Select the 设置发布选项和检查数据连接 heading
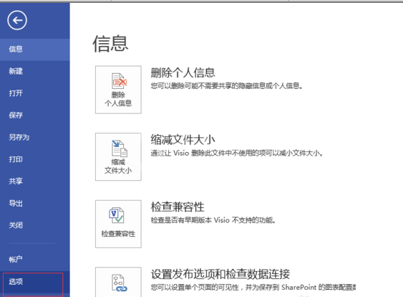The width and height of the screenshot is (403, 297). pos(220,274)
